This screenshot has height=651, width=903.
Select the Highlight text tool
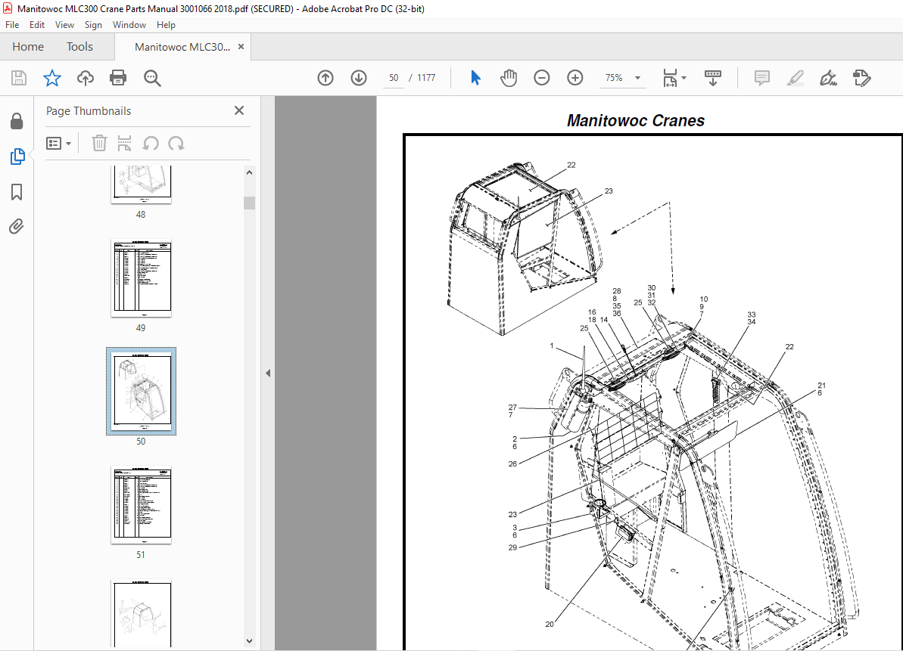796,78
